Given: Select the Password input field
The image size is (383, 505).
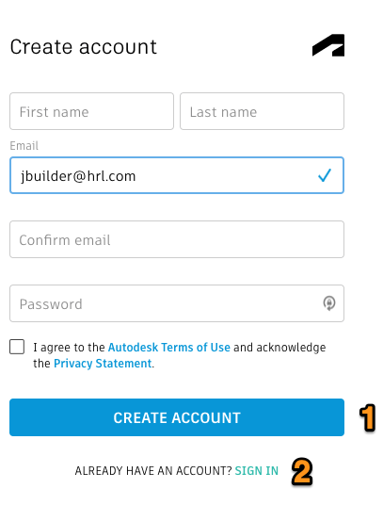Looking at the screenshot, I should point(177,303).
